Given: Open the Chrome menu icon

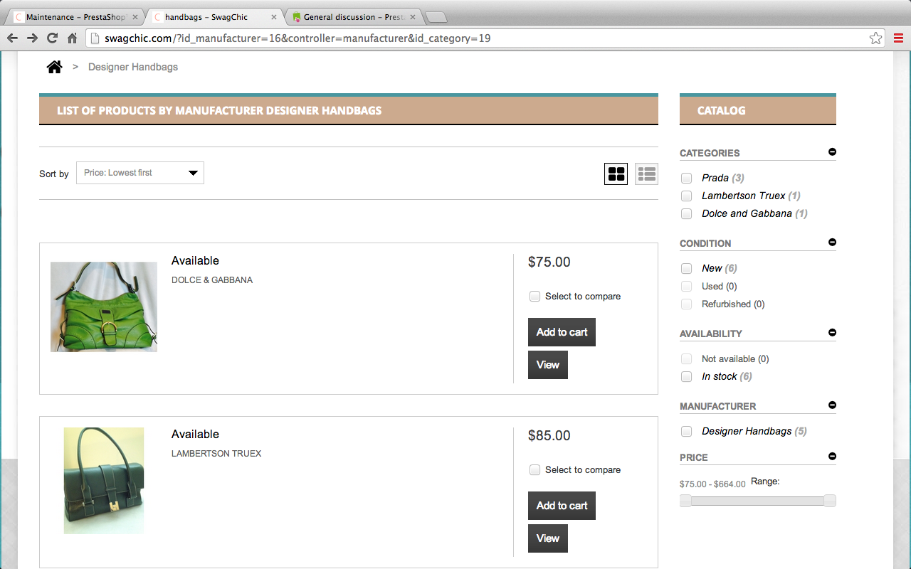Looking at the screenshot, I should pyautogui.click(x=898, y=38).
